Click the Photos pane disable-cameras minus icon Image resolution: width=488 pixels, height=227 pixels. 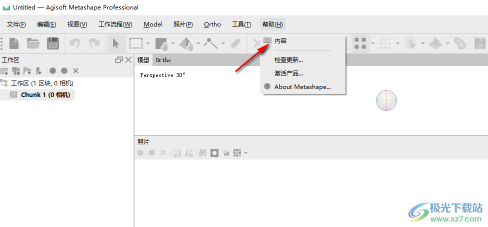[x=151, y=153]
